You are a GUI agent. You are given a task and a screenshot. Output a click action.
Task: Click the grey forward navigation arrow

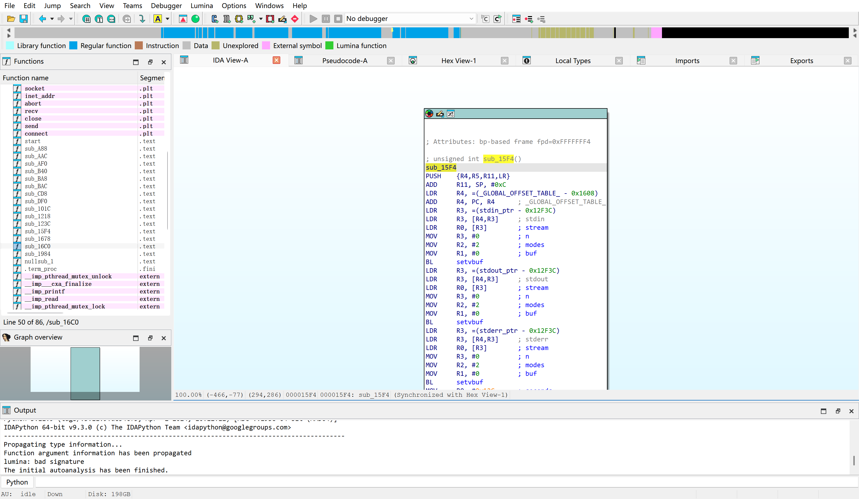tap(61, 19)
